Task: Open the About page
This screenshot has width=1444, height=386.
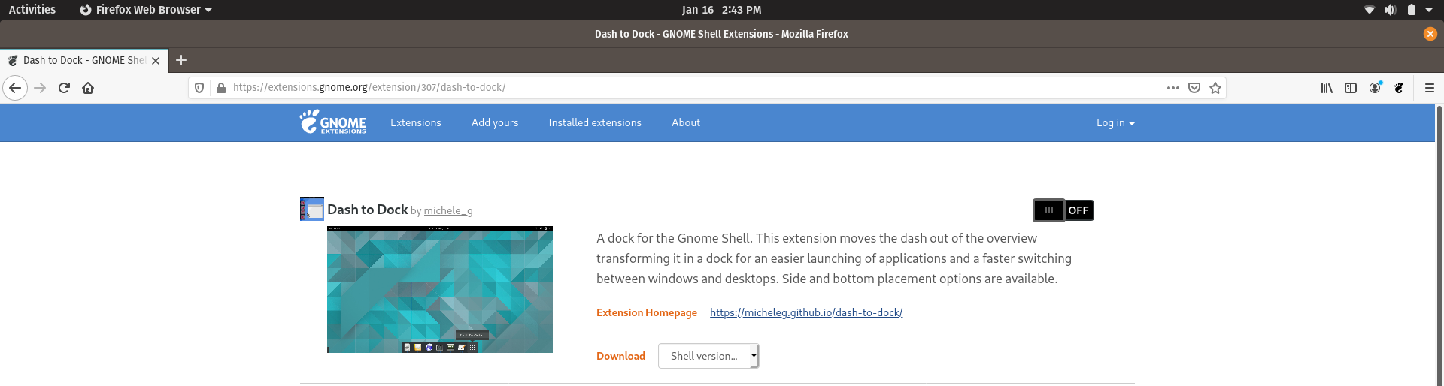Action: 686,122
